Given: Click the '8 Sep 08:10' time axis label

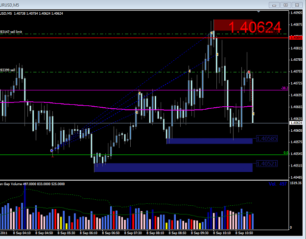Looking at the screenshot, I should click(155, 233).
